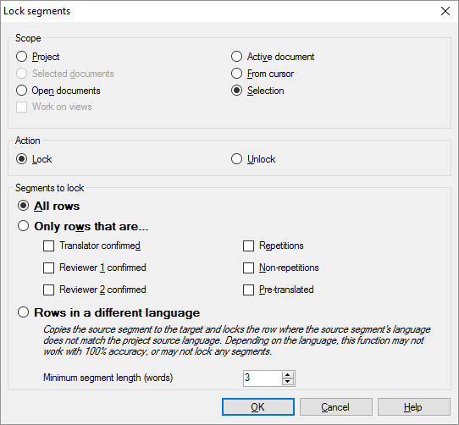459x425 pixels.
Task: Enable Repetitions checkbox
Action: point(248,246)
